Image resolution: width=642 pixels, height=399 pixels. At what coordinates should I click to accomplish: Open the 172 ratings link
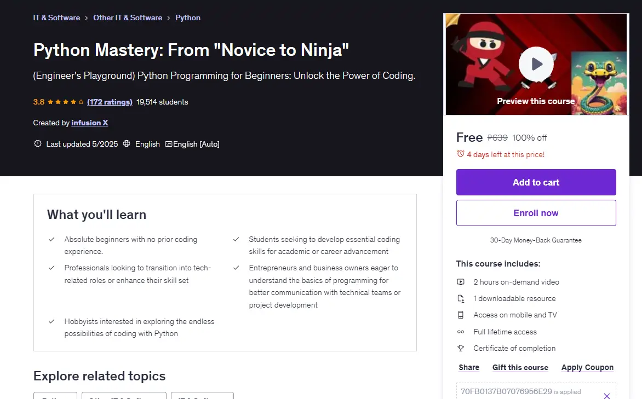[110, 102]
